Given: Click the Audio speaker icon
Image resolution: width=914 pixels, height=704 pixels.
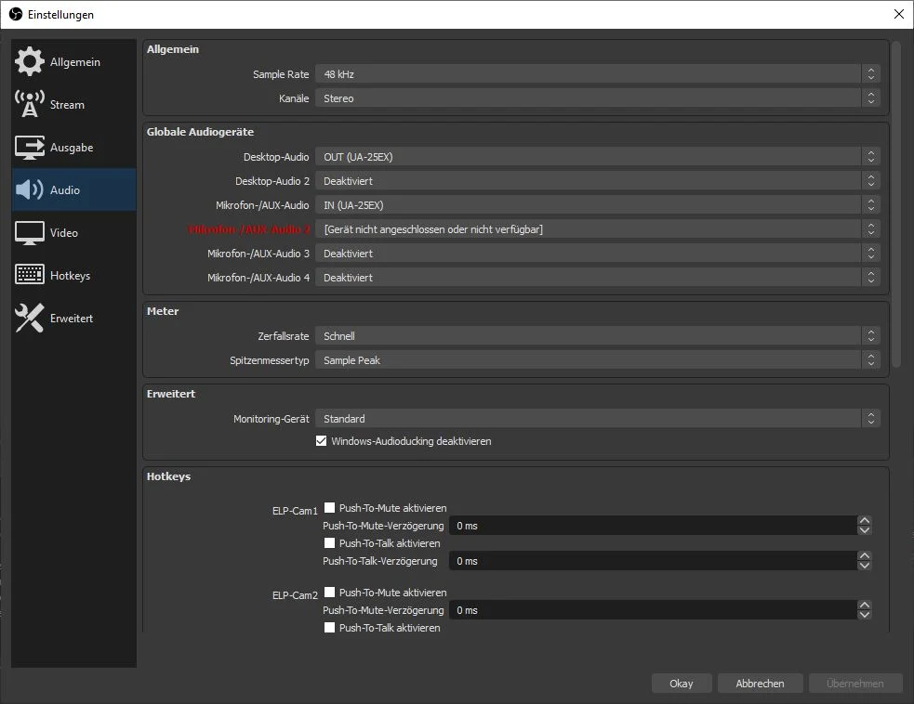Looking at the screenshot, I should (29, 189).
